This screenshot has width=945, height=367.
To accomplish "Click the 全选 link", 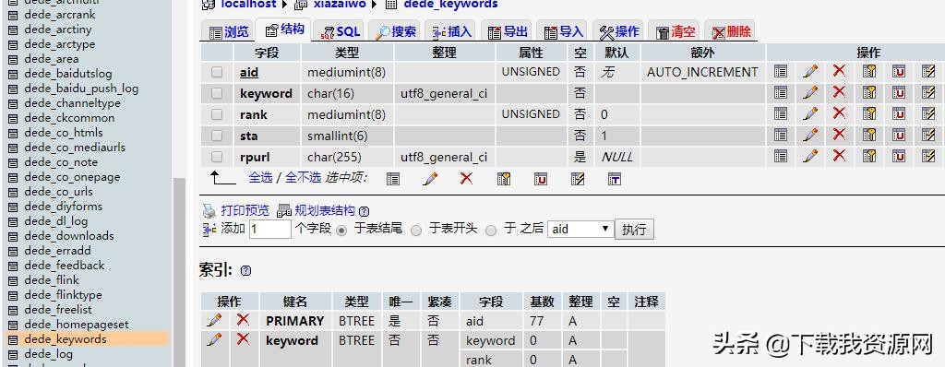I will tap(260, 178).
